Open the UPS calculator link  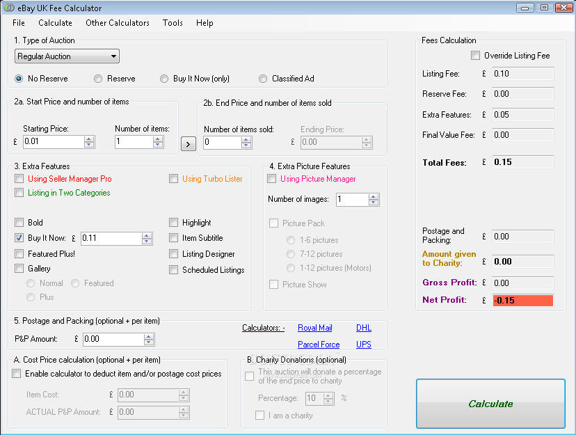[x=364, y=345]
